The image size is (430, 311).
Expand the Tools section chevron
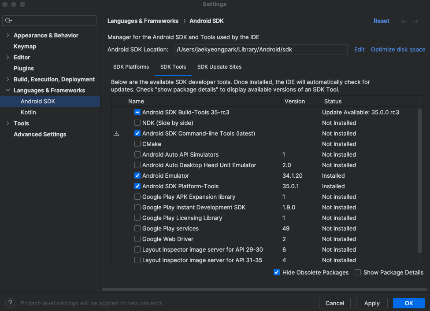coord(7,123)
